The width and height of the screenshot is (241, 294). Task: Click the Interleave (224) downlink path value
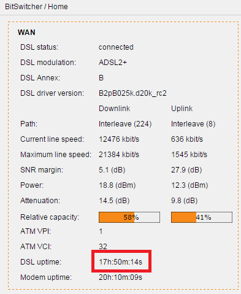pos(125,124)
